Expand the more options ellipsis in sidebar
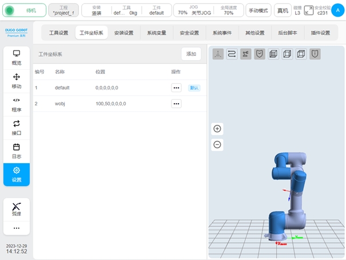Screen dimensions: 346x260 [x=17, y=228]
